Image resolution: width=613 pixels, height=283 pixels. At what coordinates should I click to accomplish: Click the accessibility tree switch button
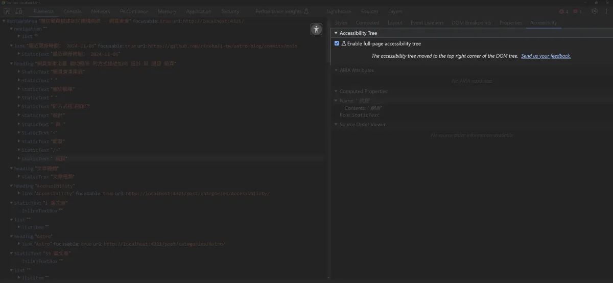tap(316, 30)
